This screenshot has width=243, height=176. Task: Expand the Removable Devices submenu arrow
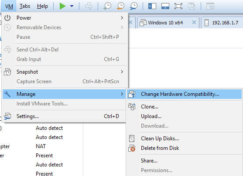pyautogui.click(x=122, y=27)
